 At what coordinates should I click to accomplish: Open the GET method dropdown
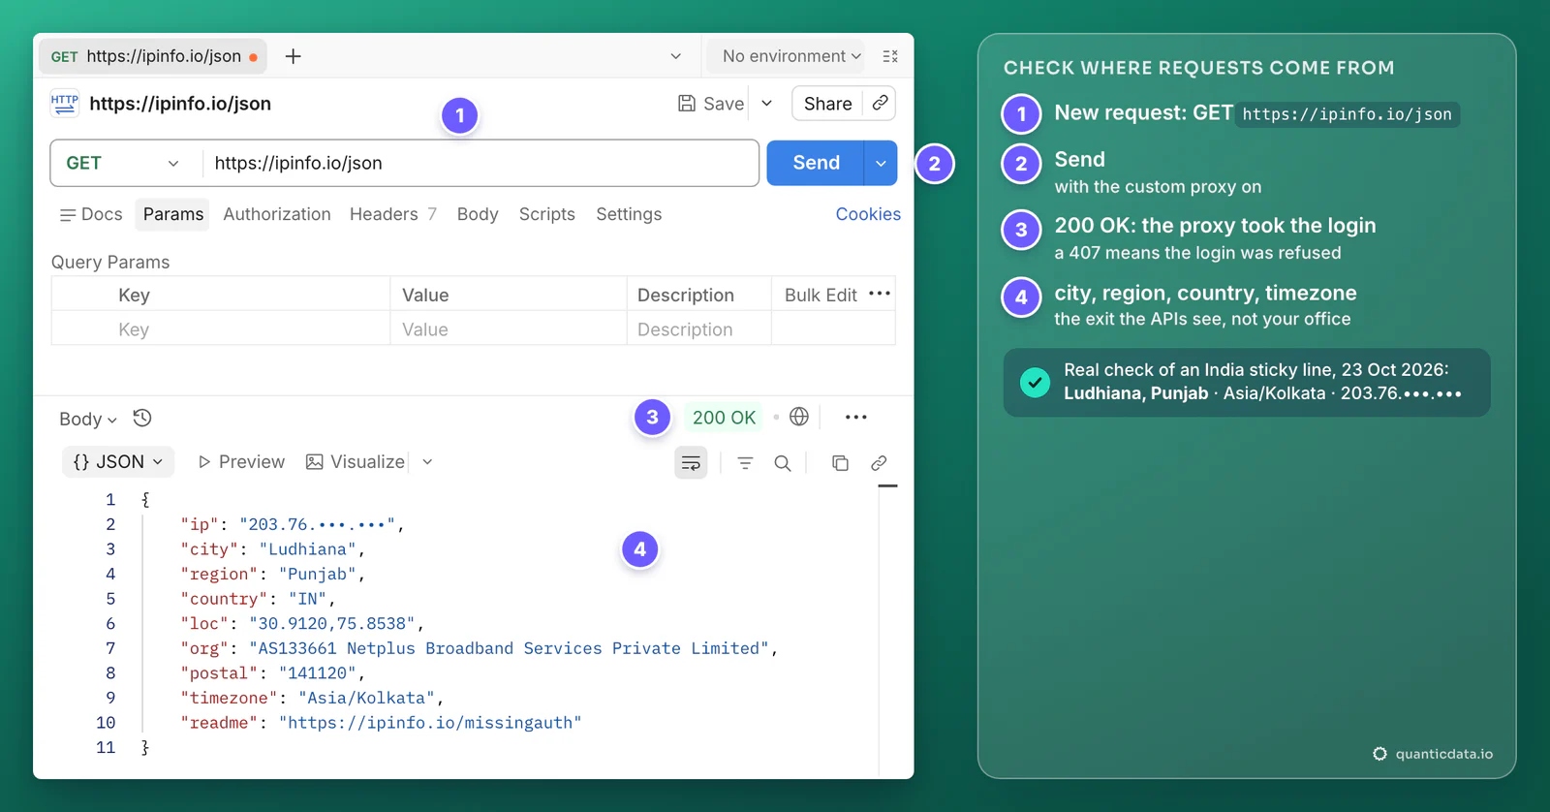tap(123, 163)
